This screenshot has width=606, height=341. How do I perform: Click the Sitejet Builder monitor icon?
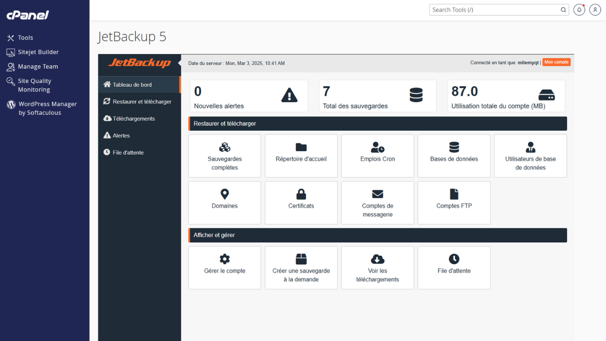coord(10,52)
